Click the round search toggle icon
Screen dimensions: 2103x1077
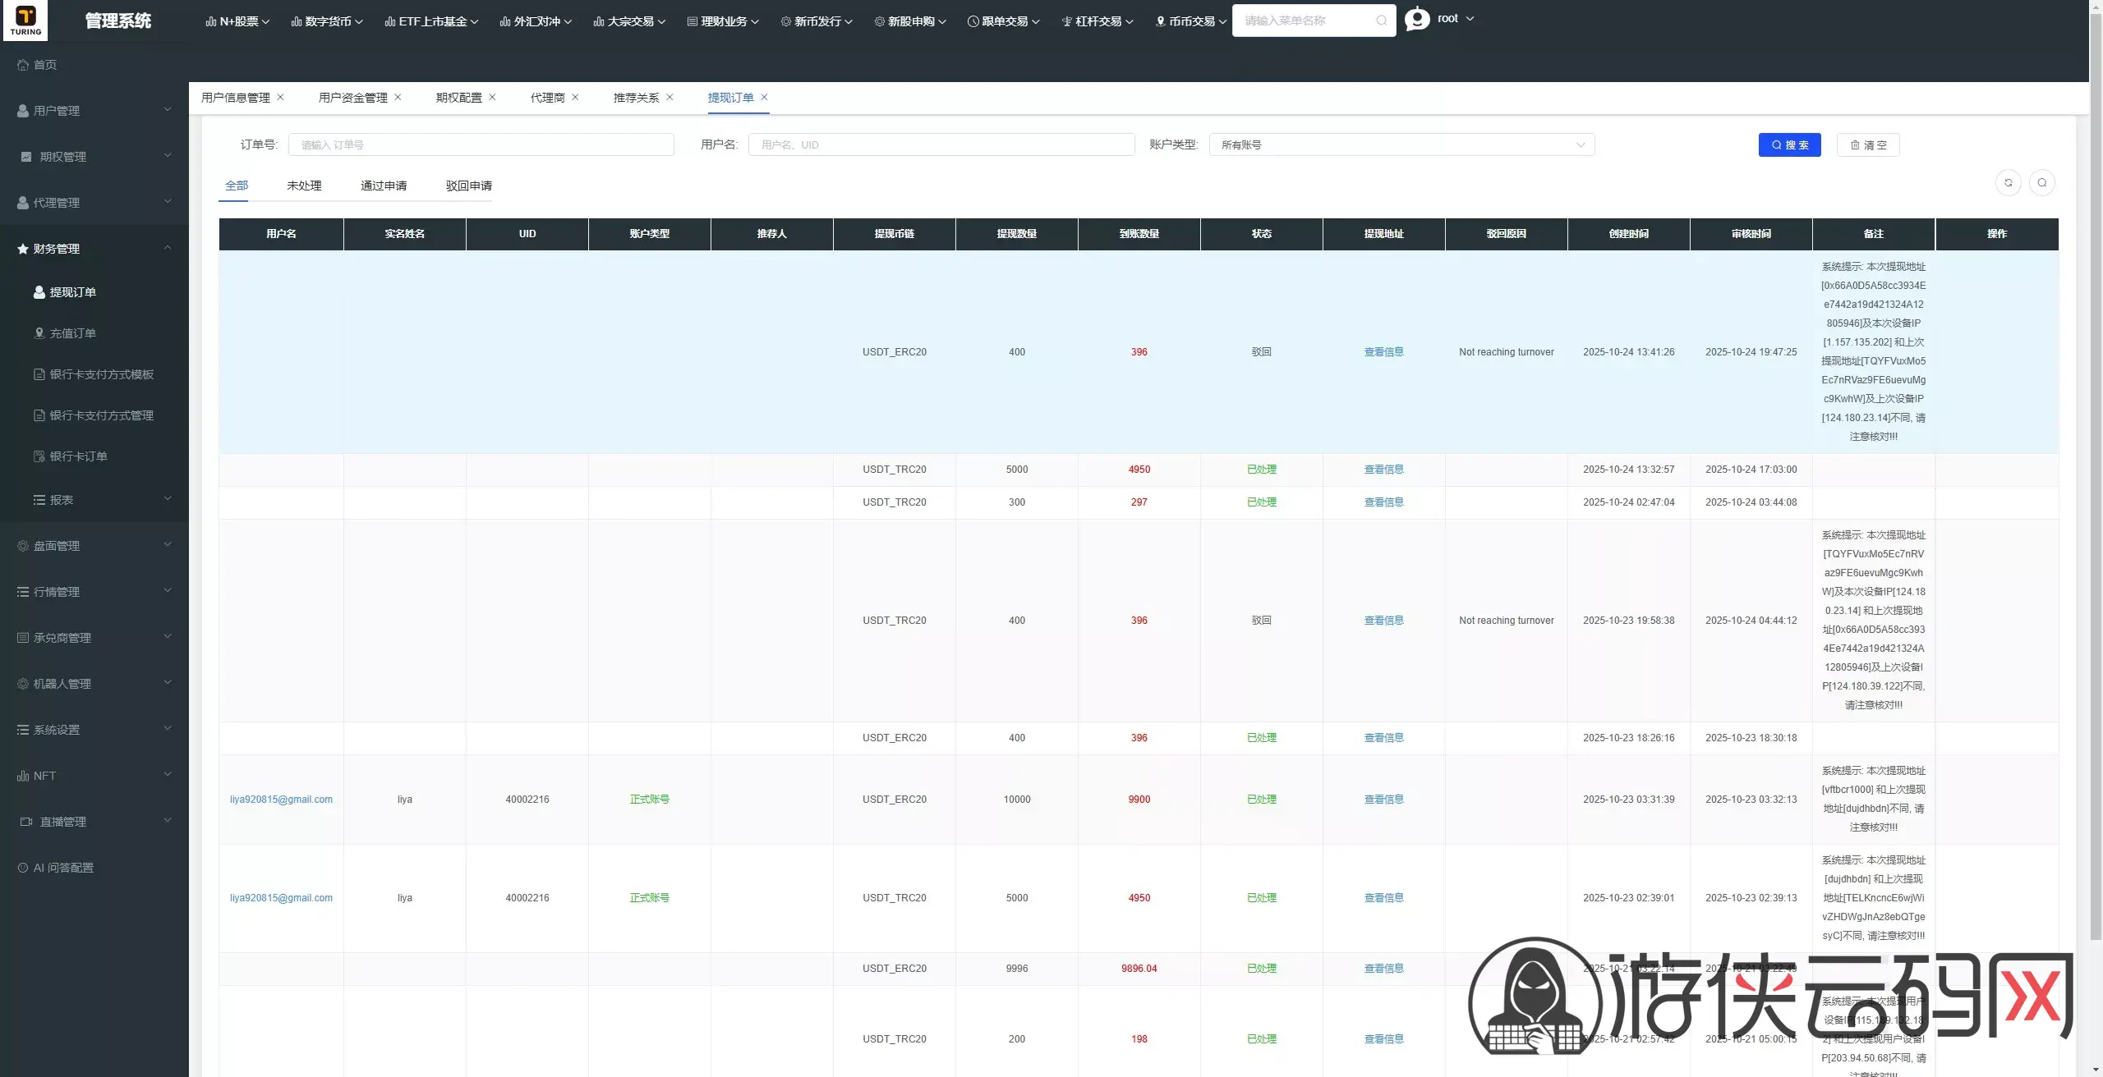2041,182
